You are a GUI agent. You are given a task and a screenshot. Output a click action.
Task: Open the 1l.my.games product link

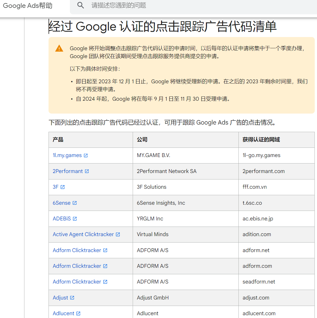coord(66,155)
